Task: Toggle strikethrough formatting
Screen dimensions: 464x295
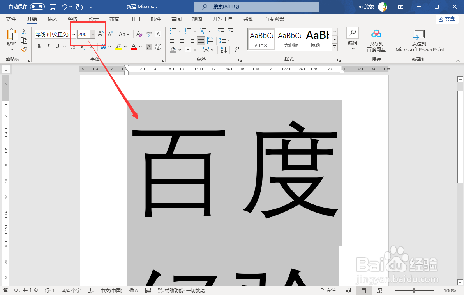Action: click(73, 47)
